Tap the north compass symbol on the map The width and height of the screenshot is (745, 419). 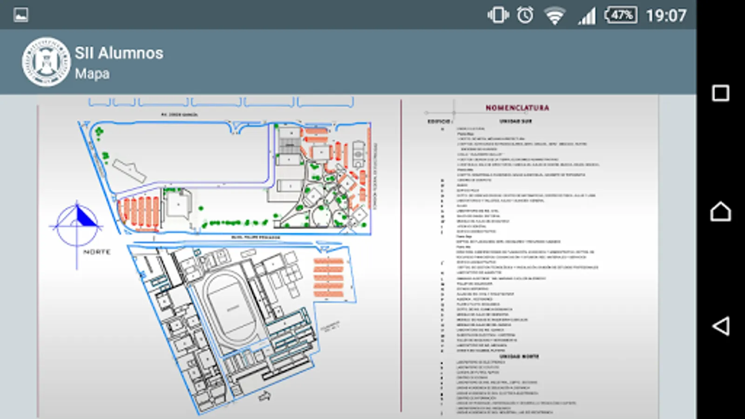click(77, 226)
